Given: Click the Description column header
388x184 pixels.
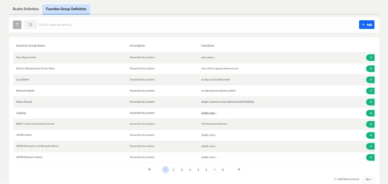Looking at the screenshot, I should pyautogui.click(x=137, y=46).
